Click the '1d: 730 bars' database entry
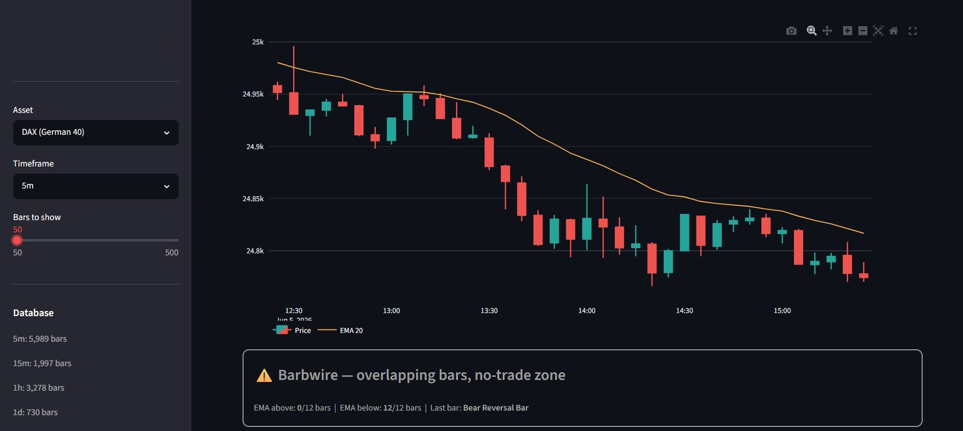This screenshot has height=431, width=963. 35,412
